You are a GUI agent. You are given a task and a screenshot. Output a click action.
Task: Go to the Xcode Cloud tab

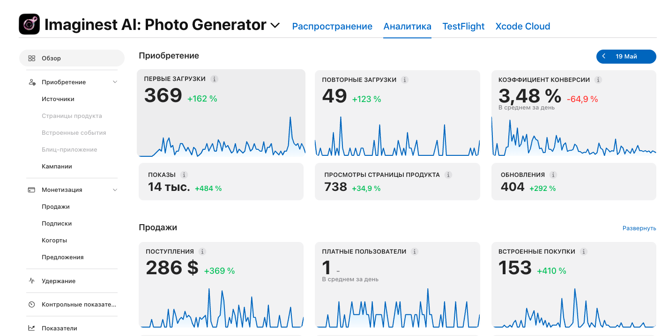[x=523, y=26]
